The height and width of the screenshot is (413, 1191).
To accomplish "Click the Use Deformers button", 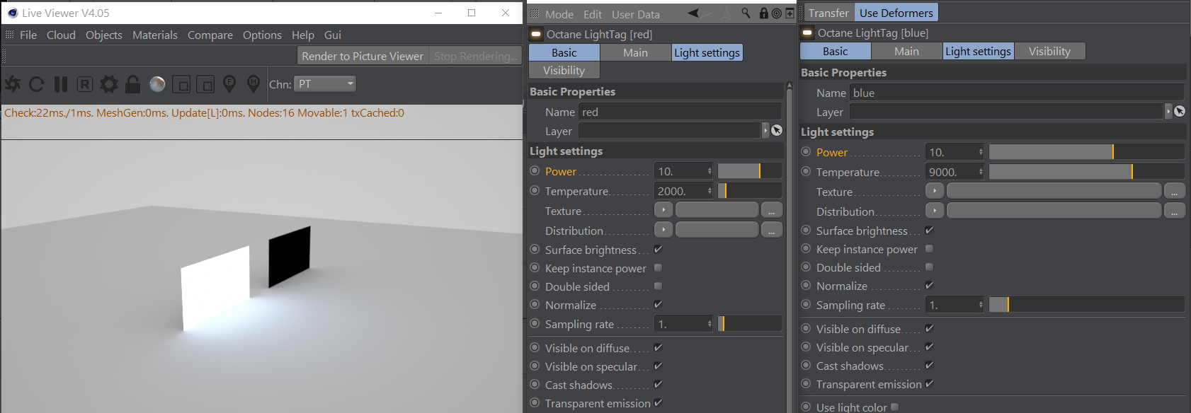I will [x=896, y=13].
